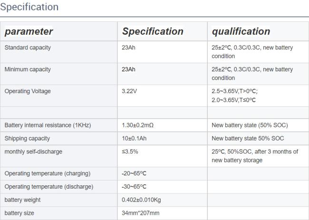Click the 34mm*207mm battery size value
The width and height of the screenshot is (309, 220).
click(141, 213)
